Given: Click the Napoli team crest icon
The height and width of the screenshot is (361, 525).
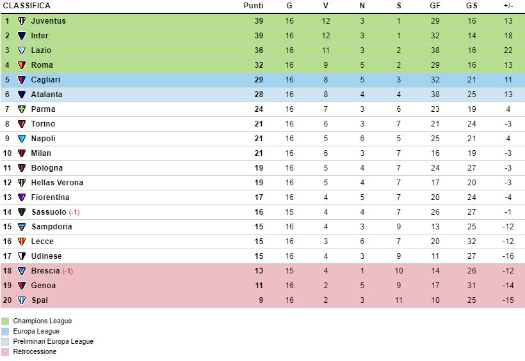Looking at the screenshot, I should pyautogui.click(x=22, y=139).
